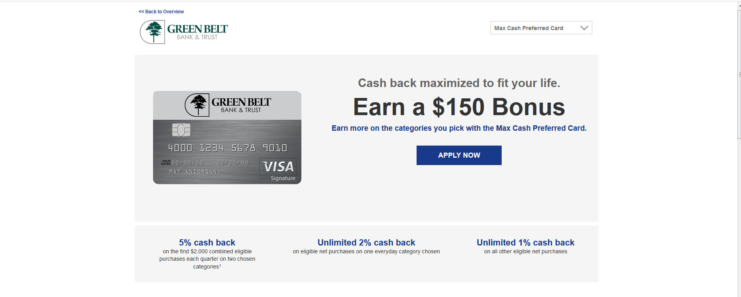The image size is (741, 297).
Task: Click the vertical scrollbar track on the right
Action: coord(739,195)
